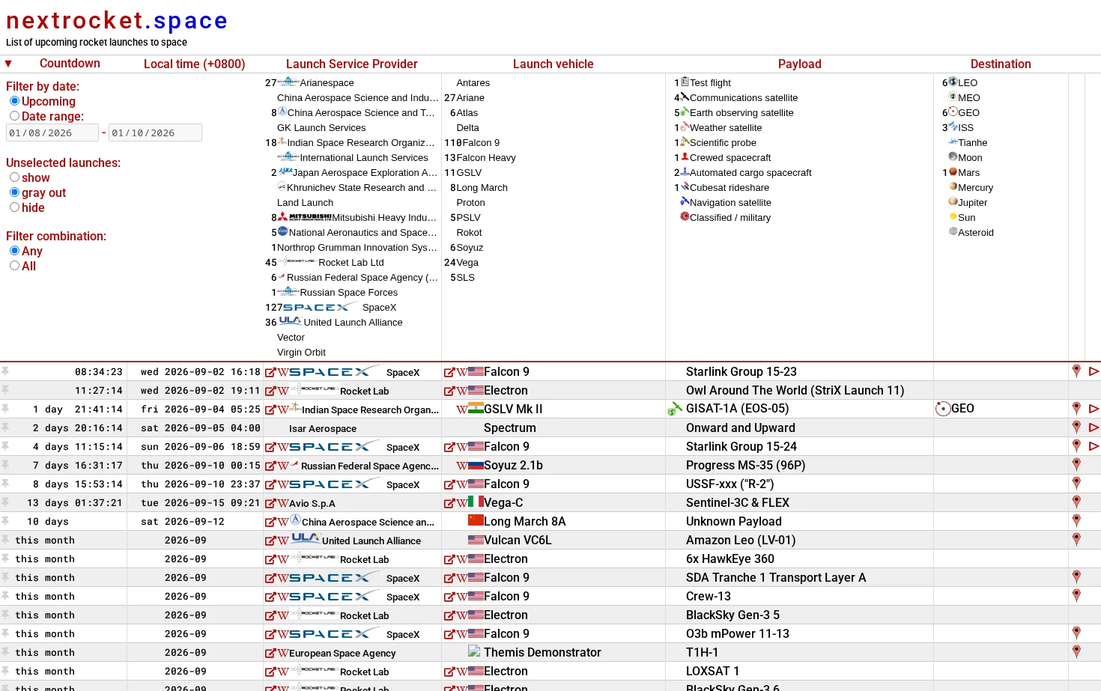The image size is (1101, 691).
Task: Open external link icon for Avio S.p.A
Action: coord(270,503)
